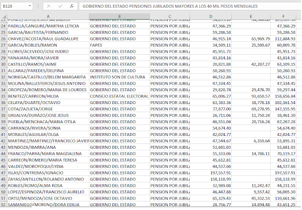Click the INSTITUTO SON DE CULTURA cell

[119, 77]
